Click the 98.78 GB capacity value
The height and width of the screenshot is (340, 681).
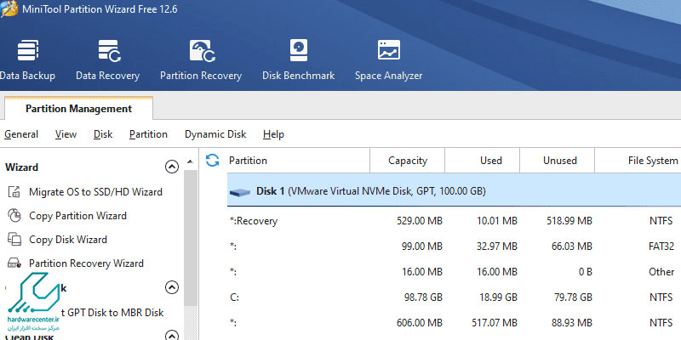422,297
